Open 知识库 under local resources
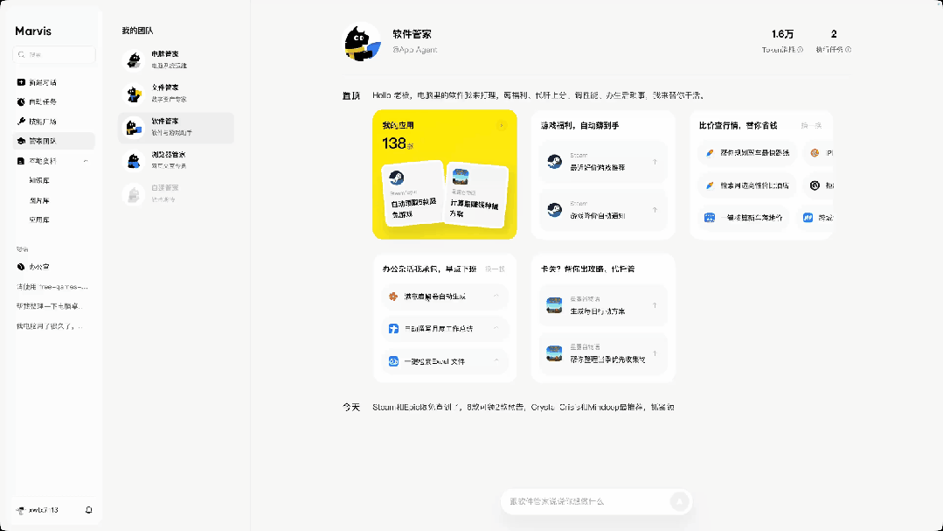This screenshot has height=531, width=943. pyautogui.click(x=39, y=180)
